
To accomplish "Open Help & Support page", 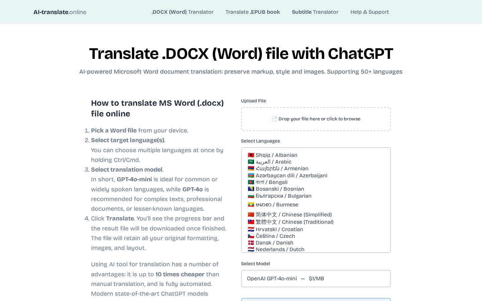I will tap(370, 12).
